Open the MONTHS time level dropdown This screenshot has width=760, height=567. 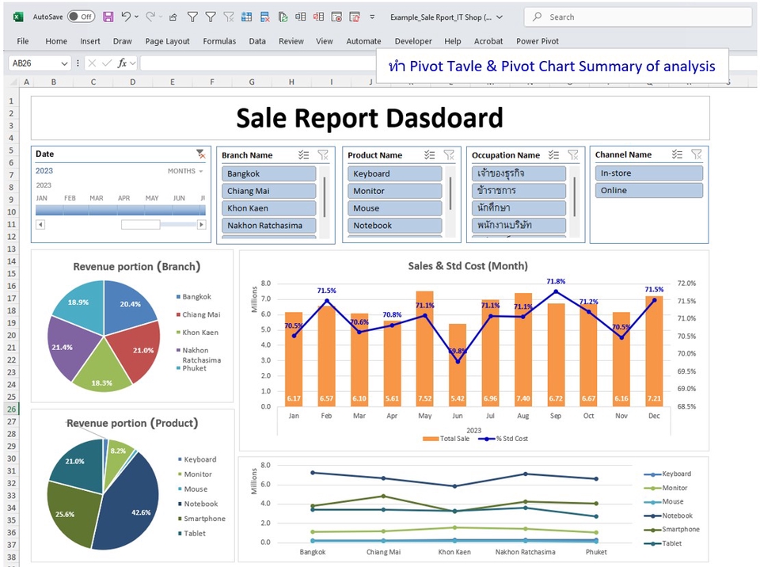[x=185, y=171]
